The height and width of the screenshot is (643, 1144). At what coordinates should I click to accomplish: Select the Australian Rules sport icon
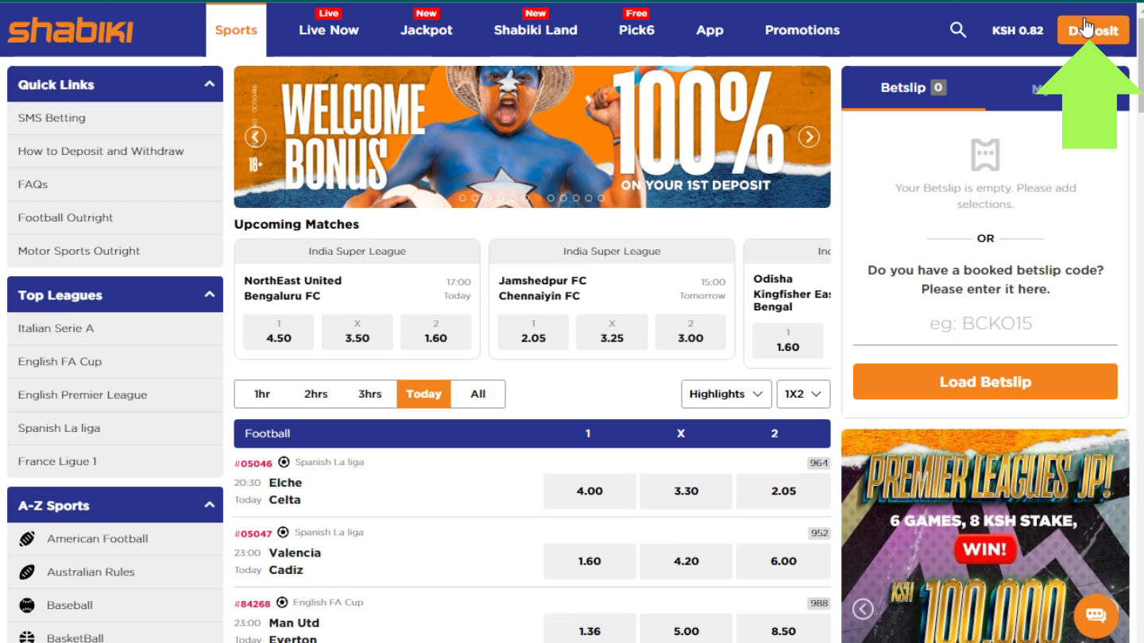[27, 572]
